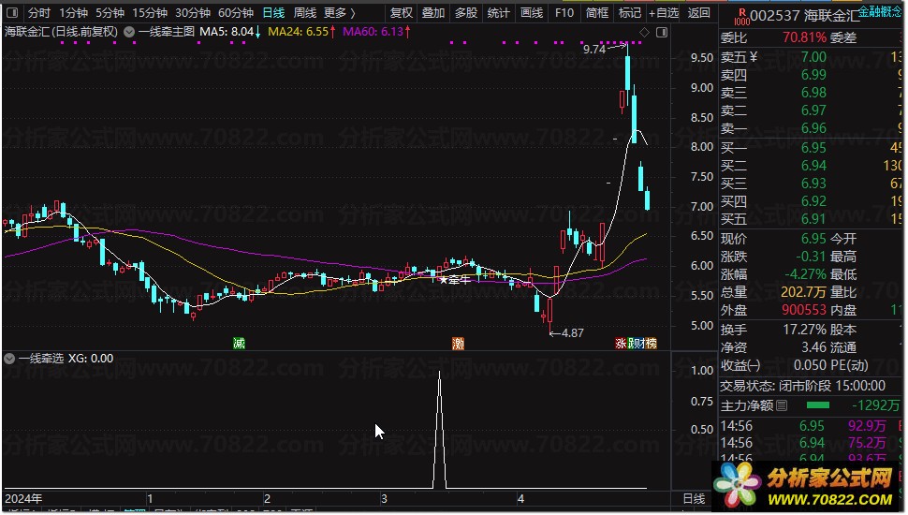Open the 主力净额 detail list icon
The width and height of the screenshot is (908, 515).
[782, 405]
